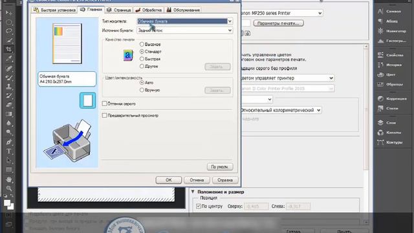Screen dimensions: 414x233
Task: Select the Elliptical Marquee tool
Action: tap(8, 22)
